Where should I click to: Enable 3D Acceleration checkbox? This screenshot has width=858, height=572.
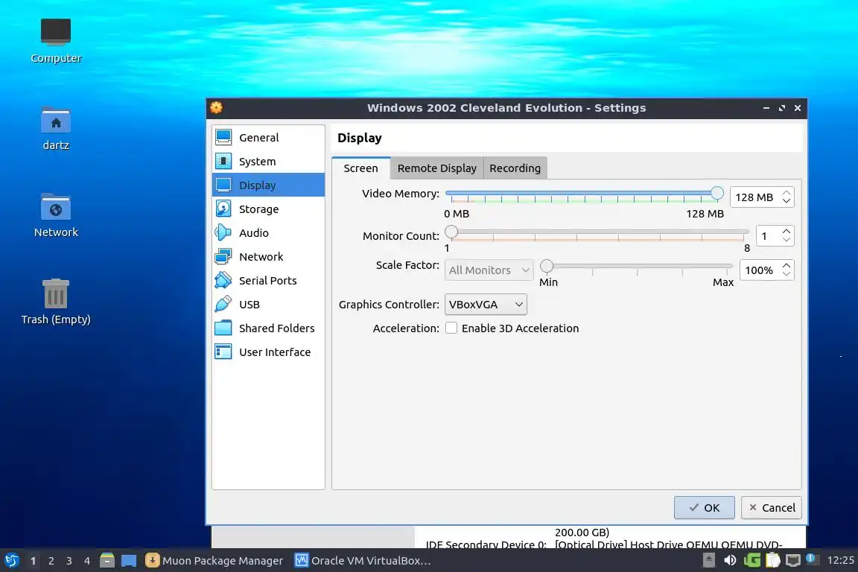451,328
